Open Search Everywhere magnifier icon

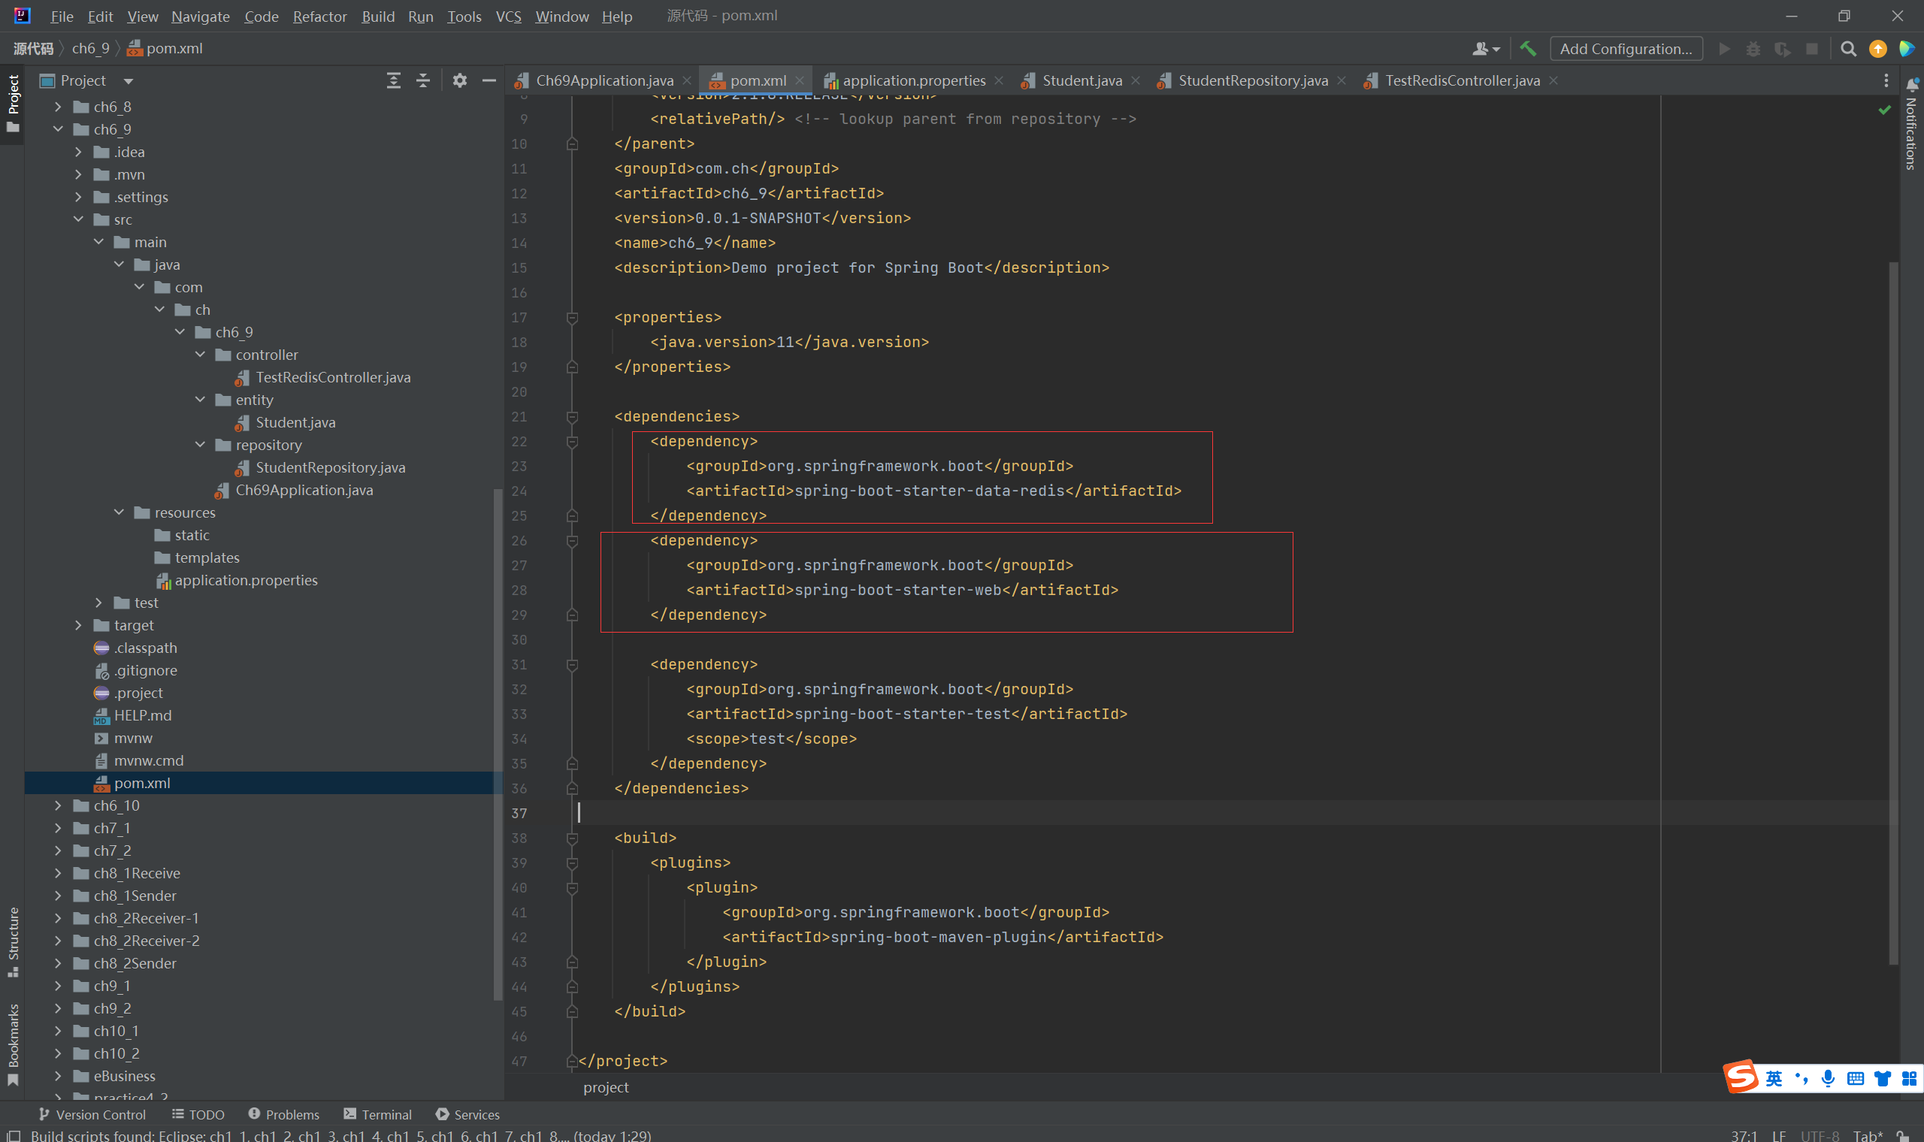pyautogui.click(x=1848, y=49)
